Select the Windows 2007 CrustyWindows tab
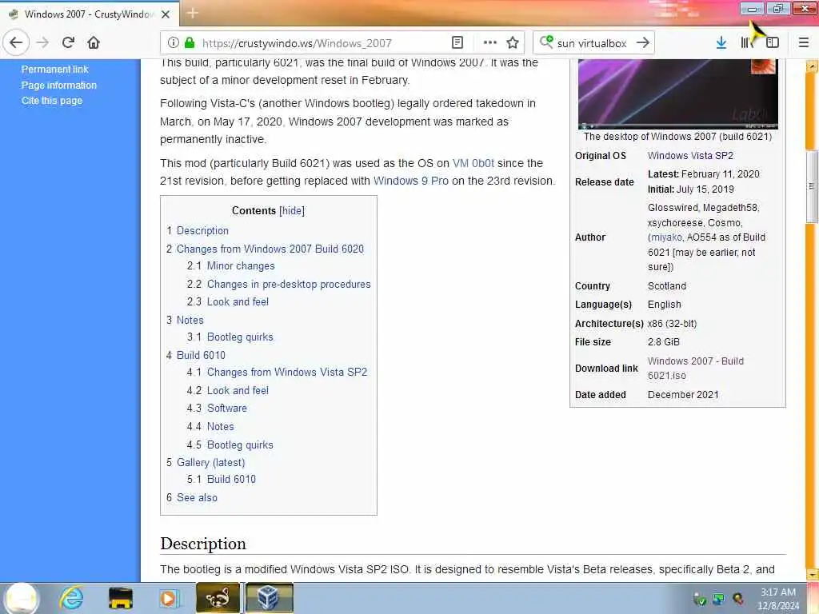819x614 pixels. click(89, 14)
